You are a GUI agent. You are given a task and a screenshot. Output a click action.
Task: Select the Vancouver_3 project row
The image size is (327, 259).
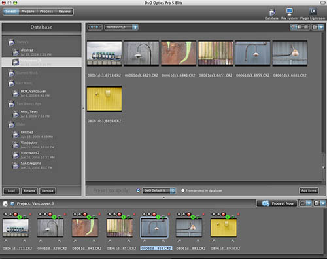pyautogui.click(x=42, y=62)
